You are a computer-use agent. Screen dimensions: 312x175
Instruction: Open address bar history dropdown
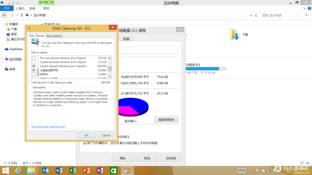click(251, 15)
